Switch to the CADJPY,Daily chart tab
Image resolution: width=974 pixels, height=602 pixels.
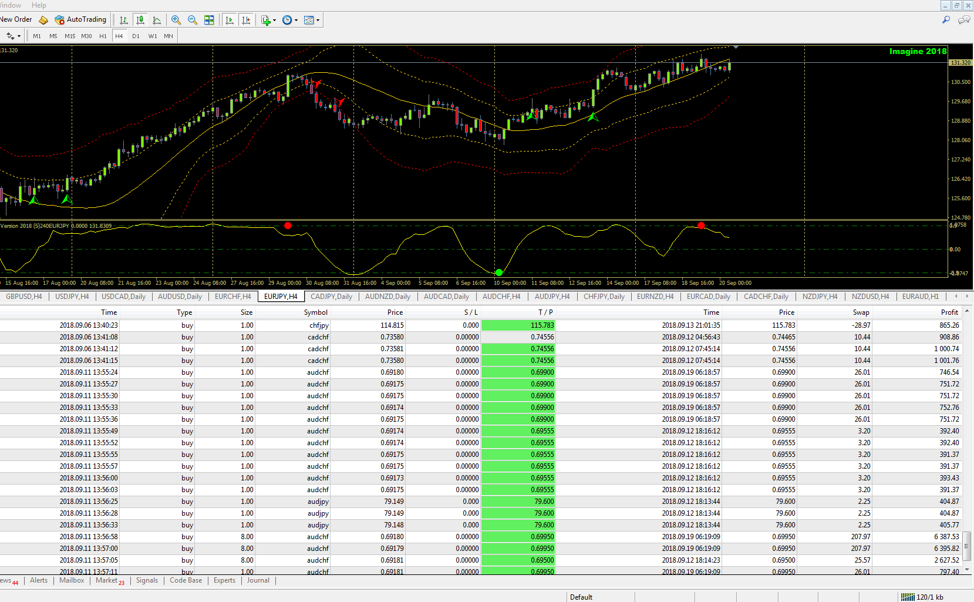[x=331, y=297]
